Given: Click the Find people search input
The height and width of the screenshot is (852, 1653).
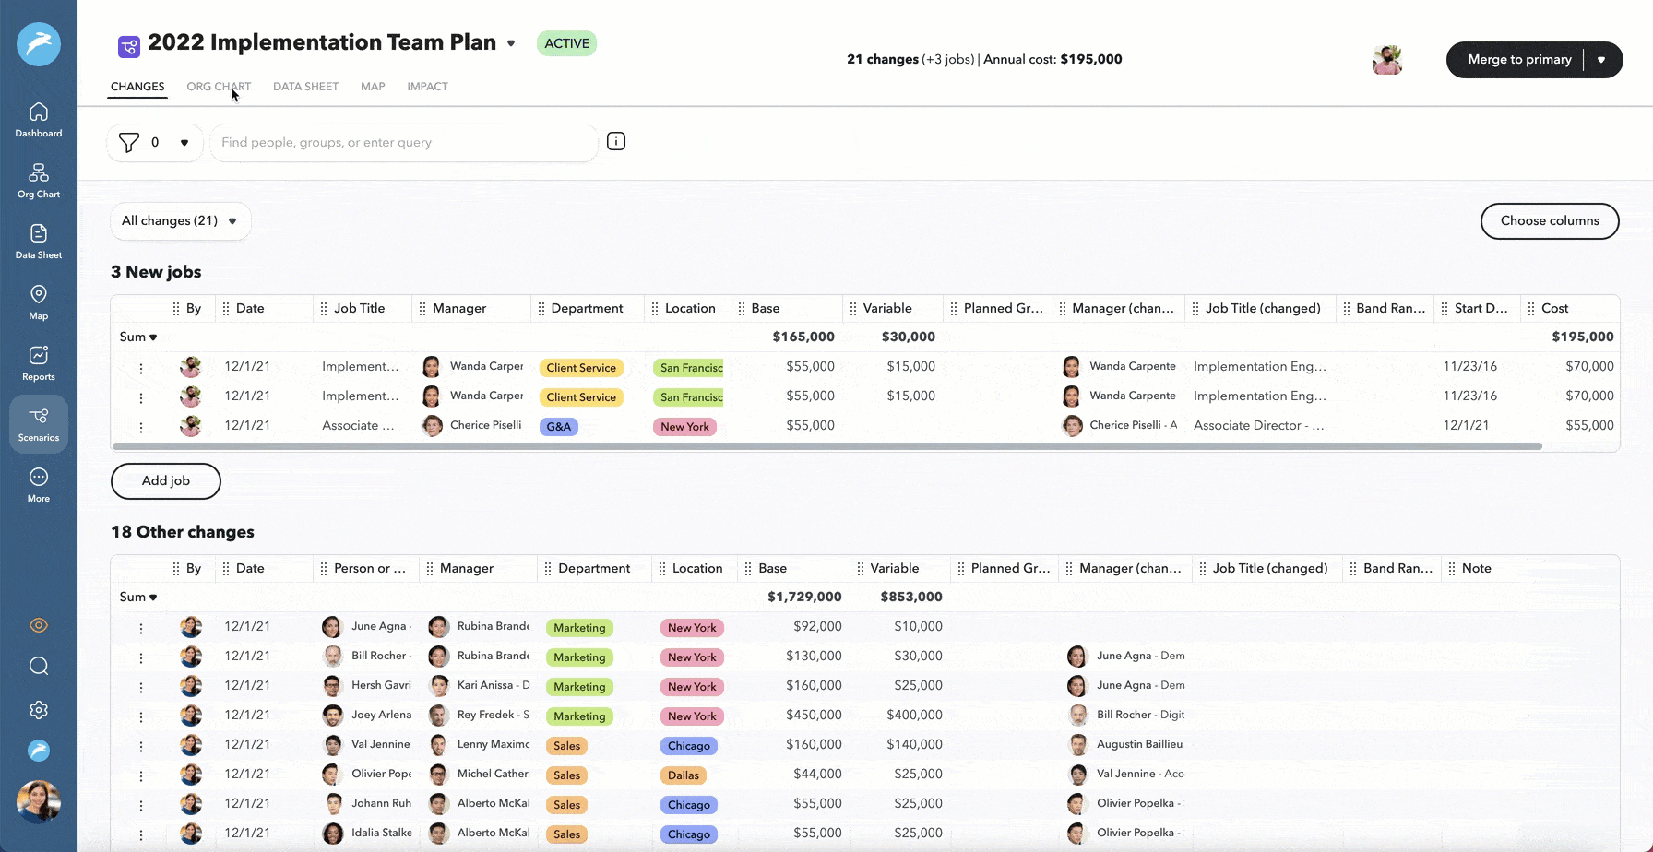Looking at the screenshot, I should click(404, 143).
